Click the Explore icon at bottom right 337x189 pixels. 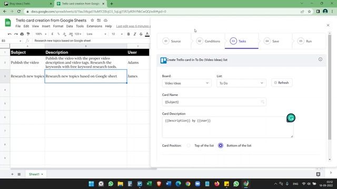[318, 174]
